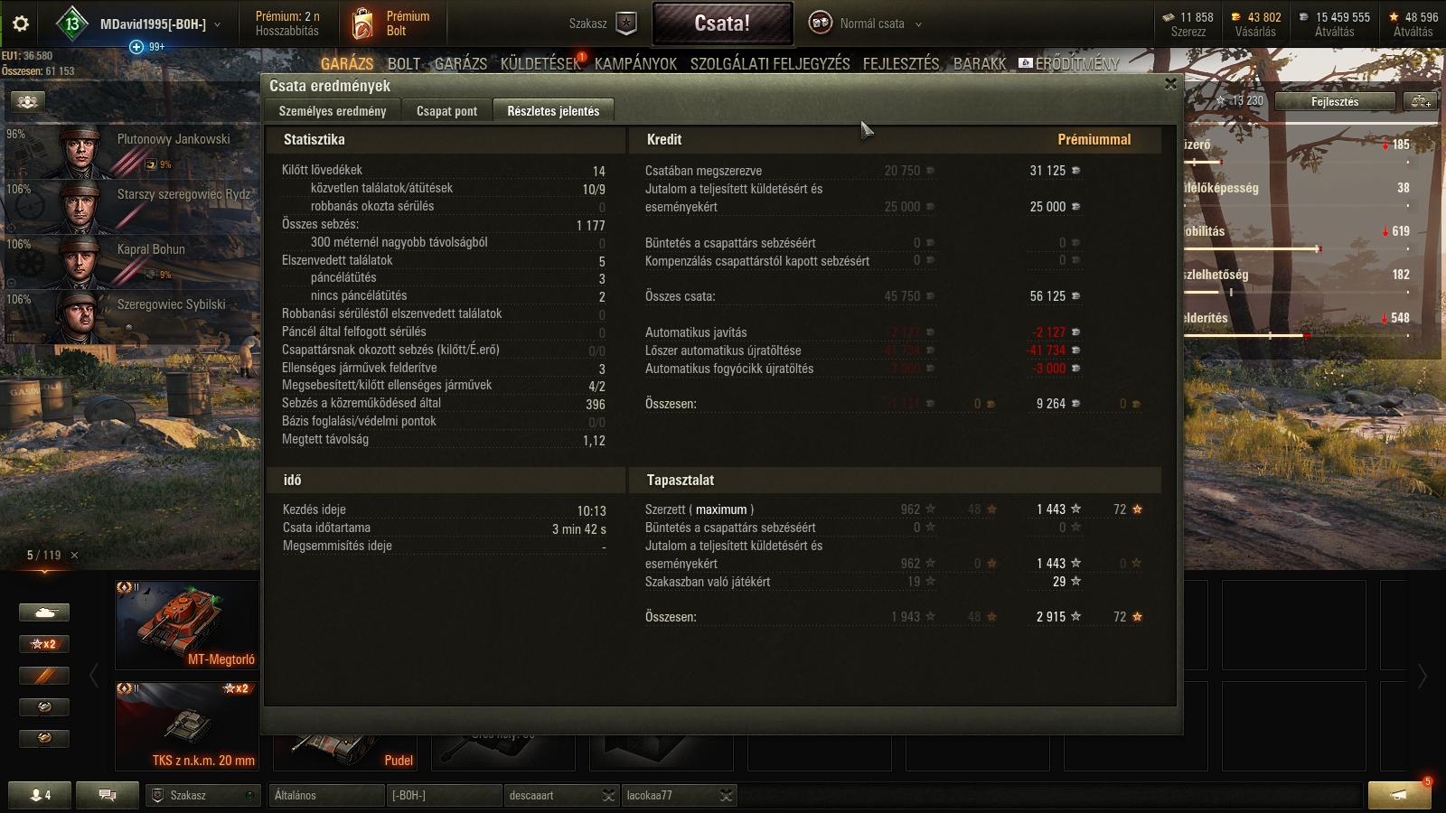Toggle the x2 experience bonus filter

click(x=44, y=644)
